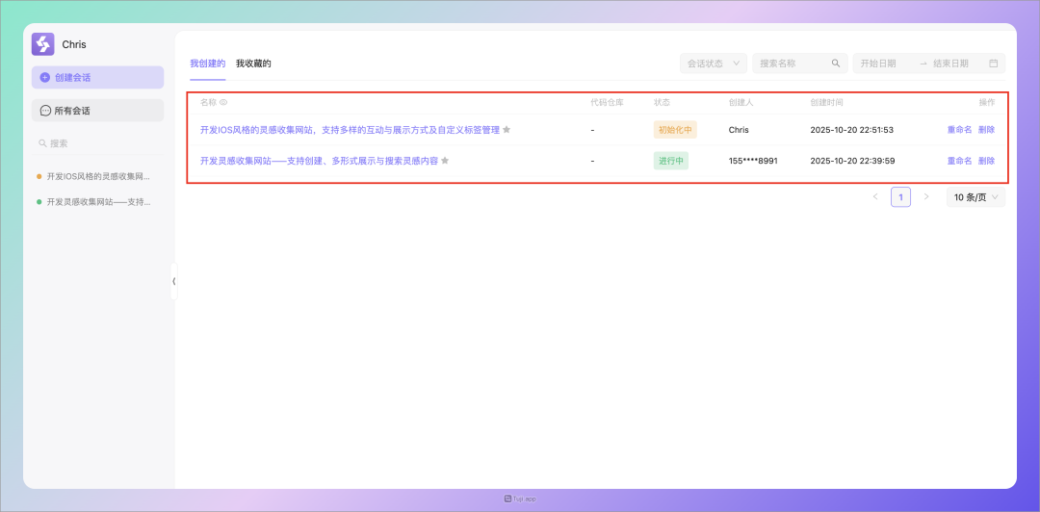Open sidebar session 开发灵感收集网站——支持...

coord(98,201)
